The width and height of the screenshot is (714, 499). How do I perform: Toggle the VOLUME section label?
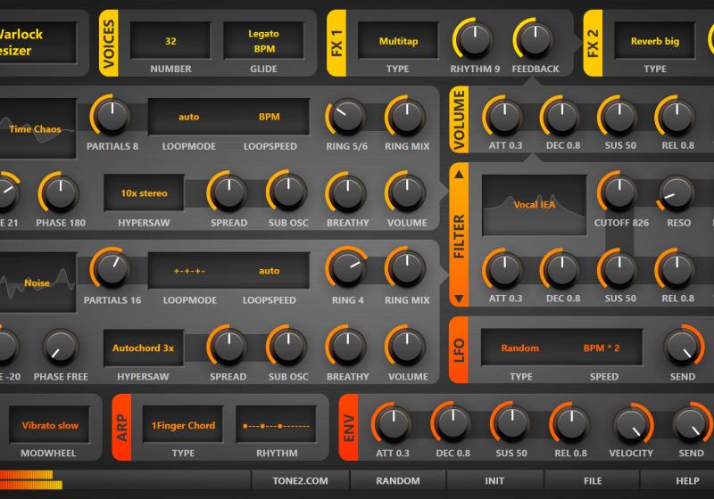[x=459, y=119]
